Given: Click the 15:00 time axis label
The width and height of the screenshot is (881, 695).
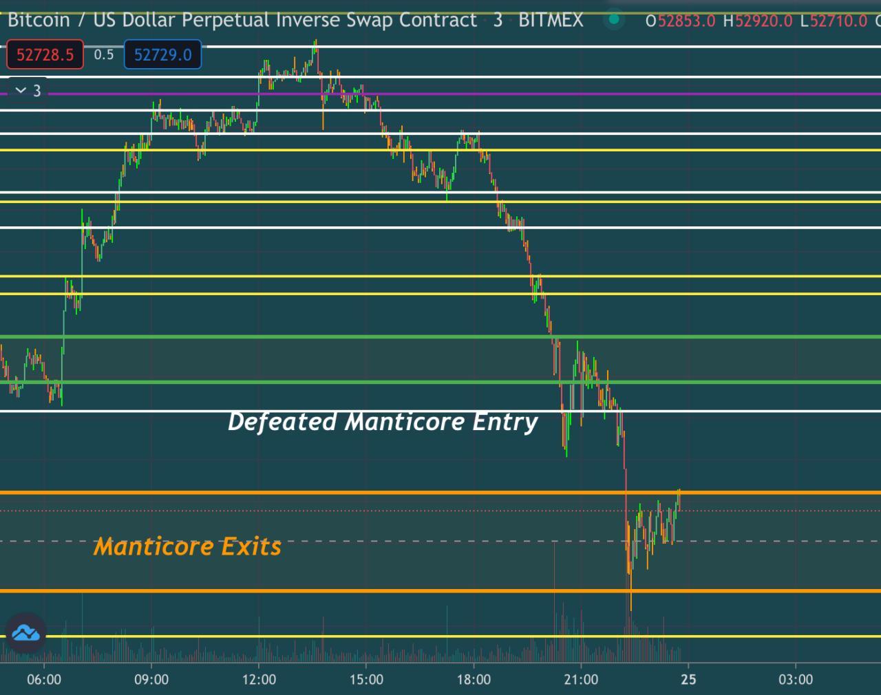Looking at the screenshot, I should (x=366, y=679).
